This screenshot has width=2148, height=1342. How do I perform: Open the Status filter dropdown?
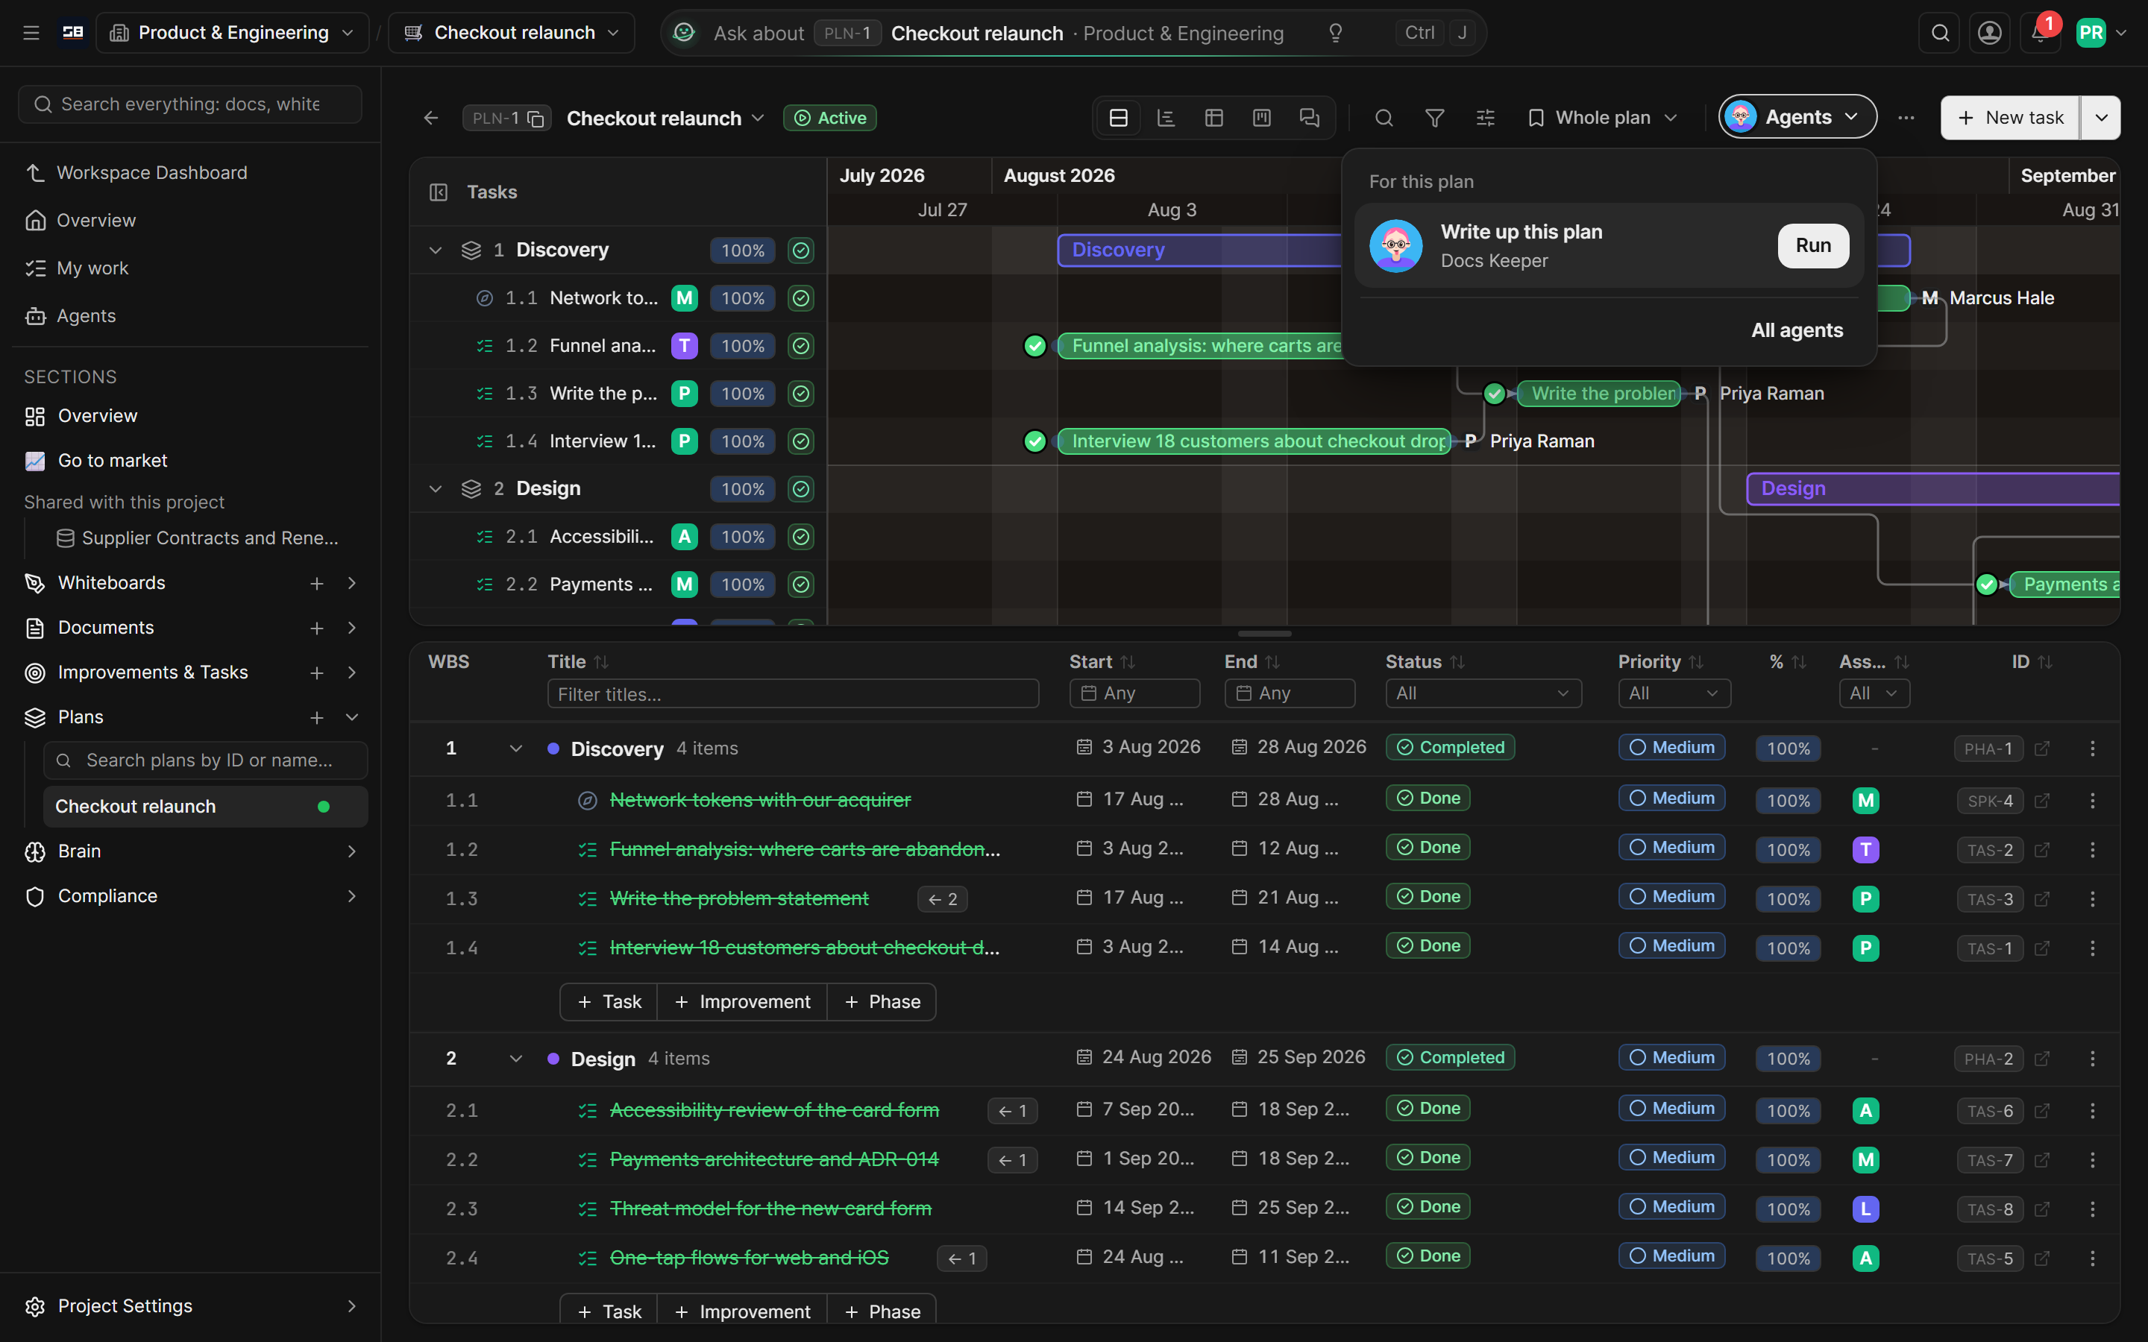[1483, 693]
